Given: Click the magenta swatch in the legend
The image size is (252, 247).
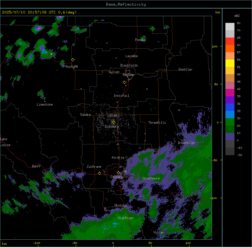Looking at the screenshot, I should [230, 92].
